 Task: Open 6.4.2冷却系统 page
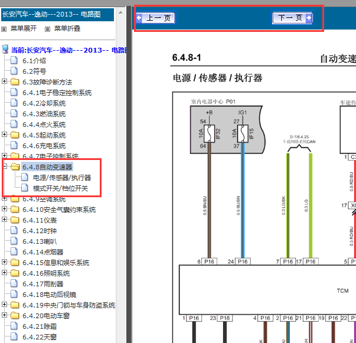point(44,103)
